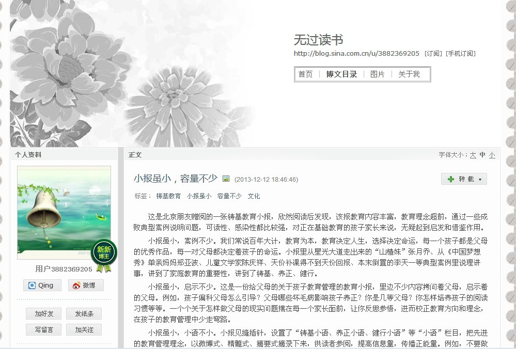Click the 加好友 button
The height and width of the screenshot is (349, 516).
point(44,313)
